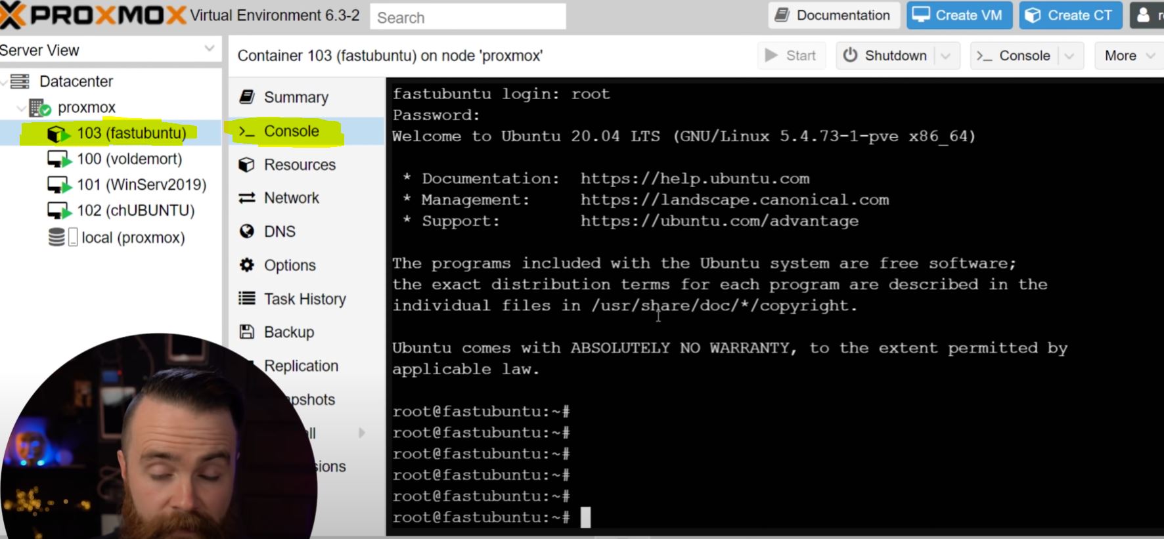The height and width of the screenshot is (539, 1164).
Task: Open the Shutdown dropdown arrow
Action: click(x=947, y=56)
